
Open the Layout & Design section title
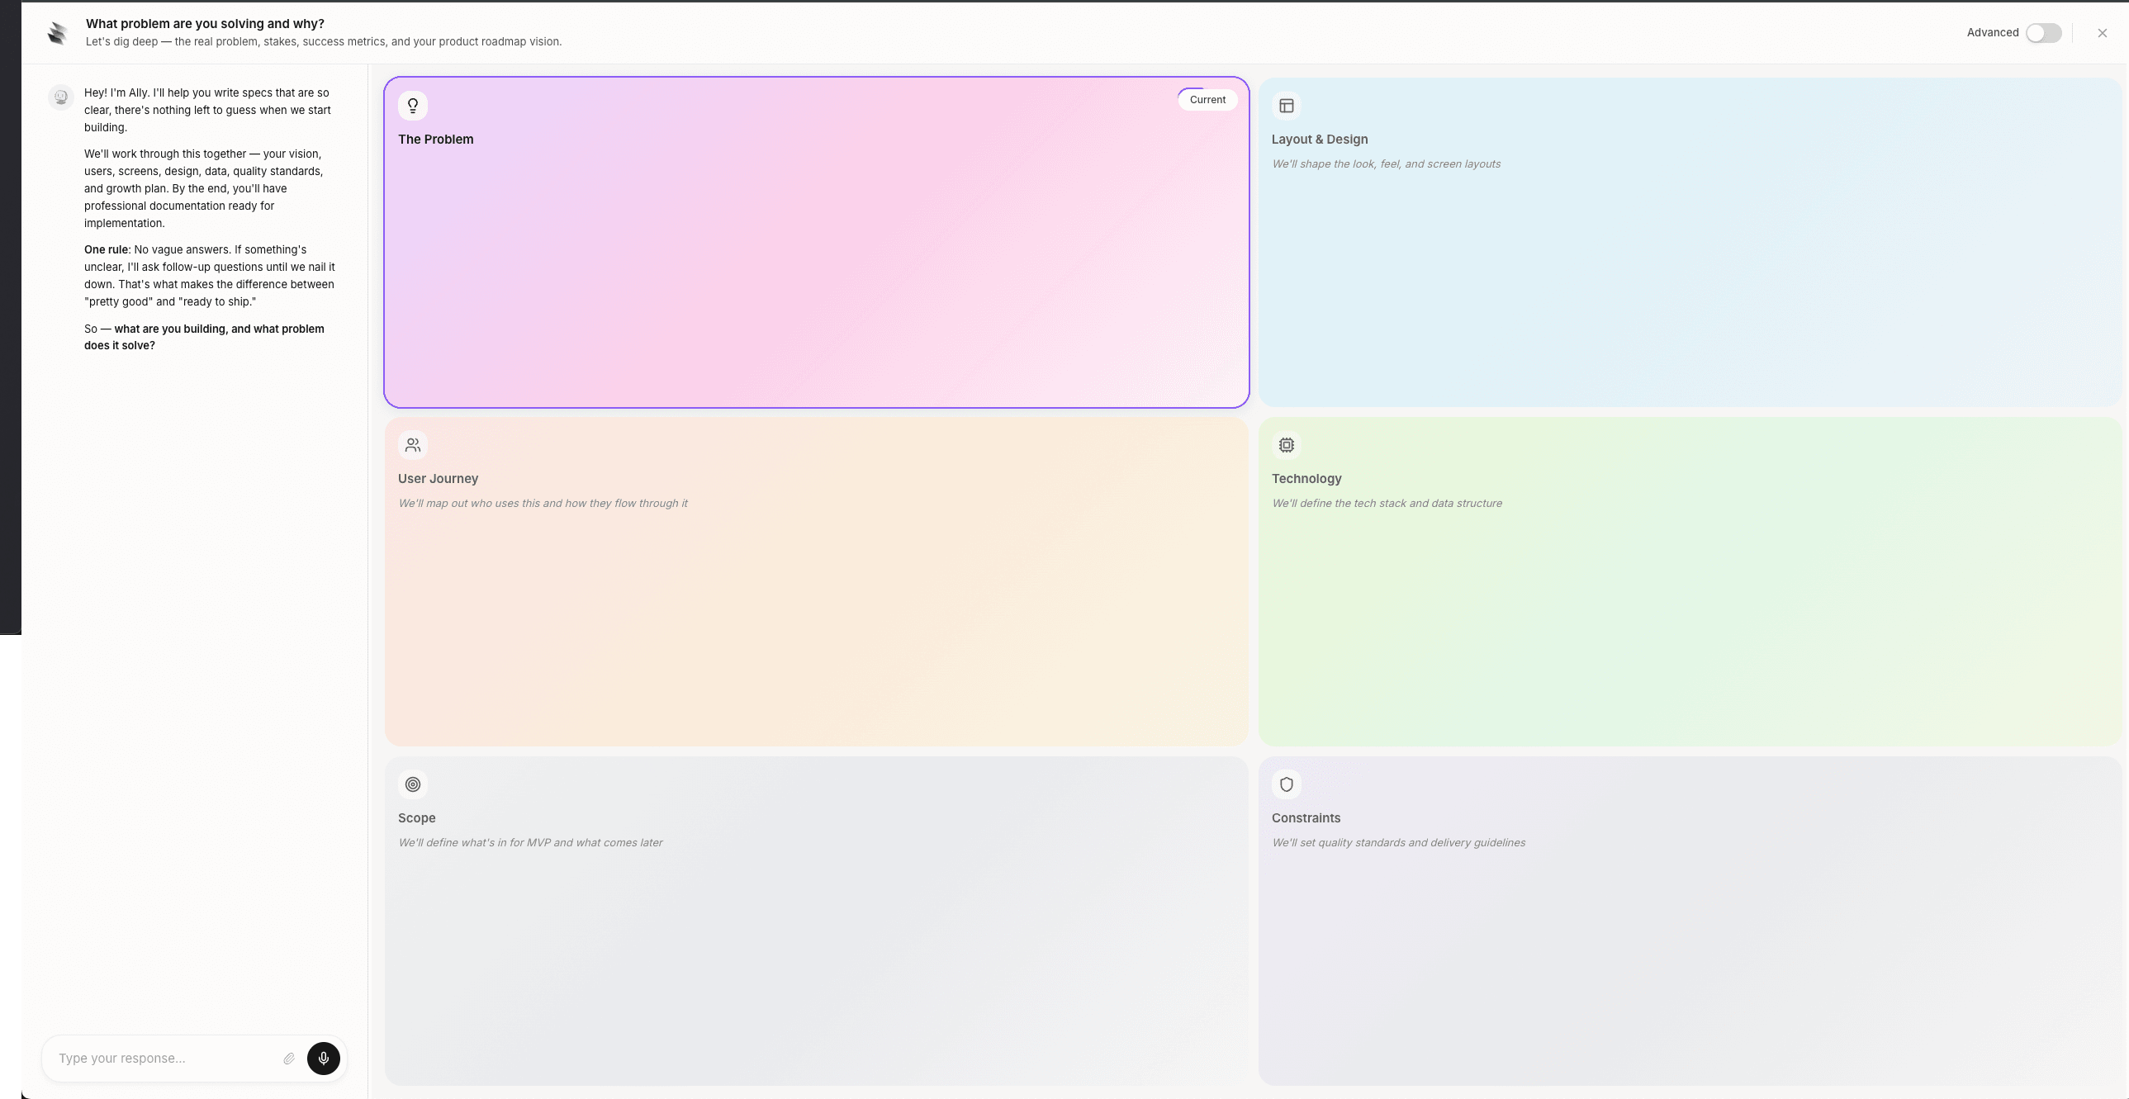tap(1319, 140)
